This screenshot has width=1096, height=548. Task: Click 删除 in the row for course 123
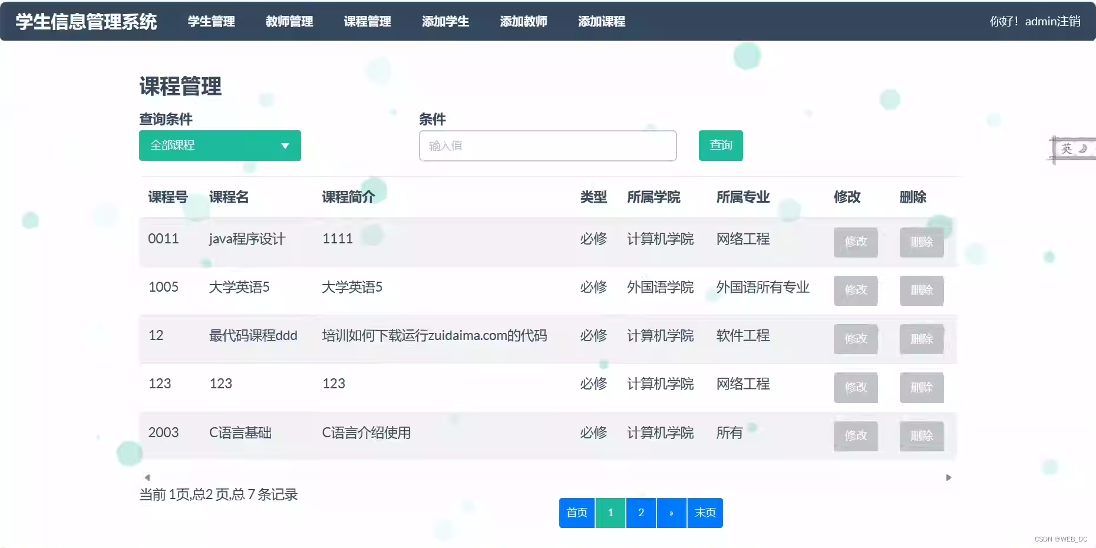[922, 388]
